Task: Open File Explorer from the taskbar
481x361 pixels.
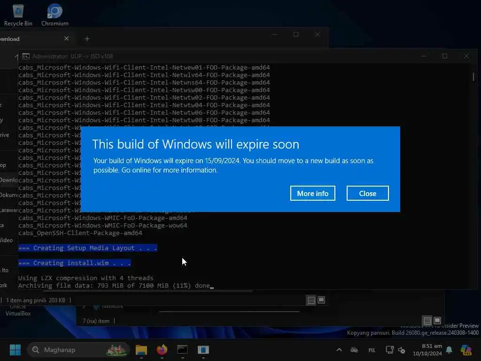Action: 141,350
